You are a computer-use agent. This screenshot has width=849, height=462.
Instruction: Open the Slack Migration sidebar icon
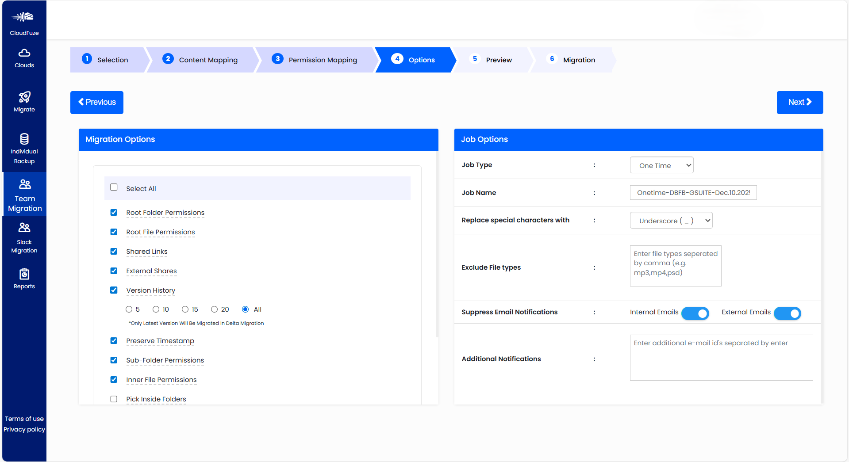pyautogui.click(x=24, y=228)
